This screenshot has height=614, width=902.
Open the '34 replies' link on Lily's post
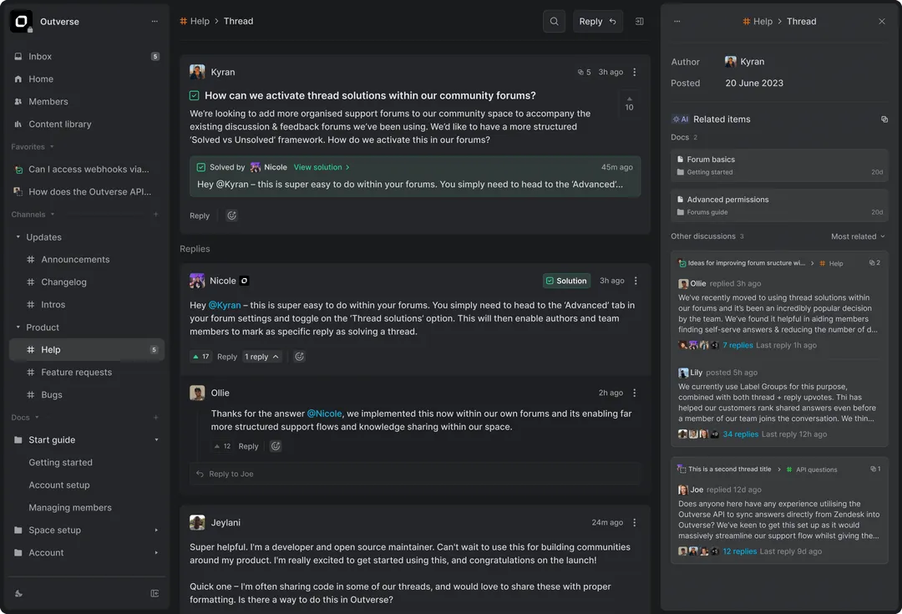tap(740, 434)
